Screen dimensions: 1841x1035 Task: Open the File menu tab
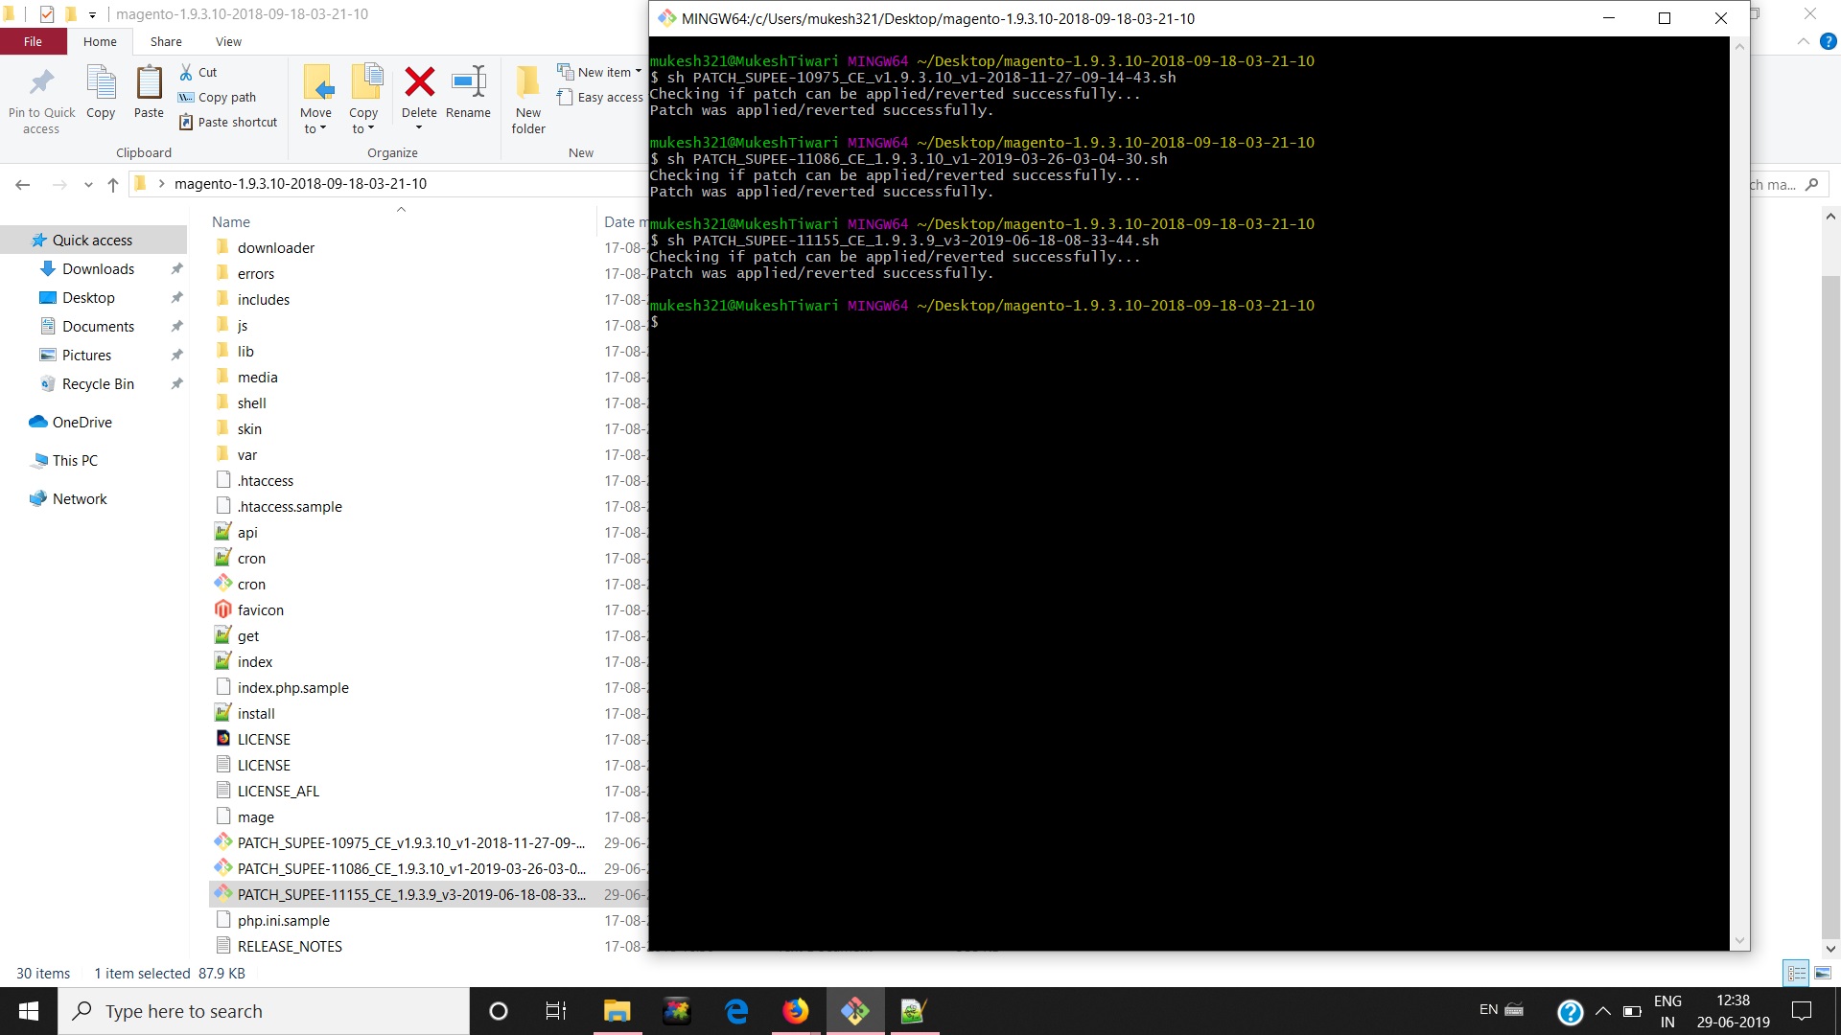33,41
